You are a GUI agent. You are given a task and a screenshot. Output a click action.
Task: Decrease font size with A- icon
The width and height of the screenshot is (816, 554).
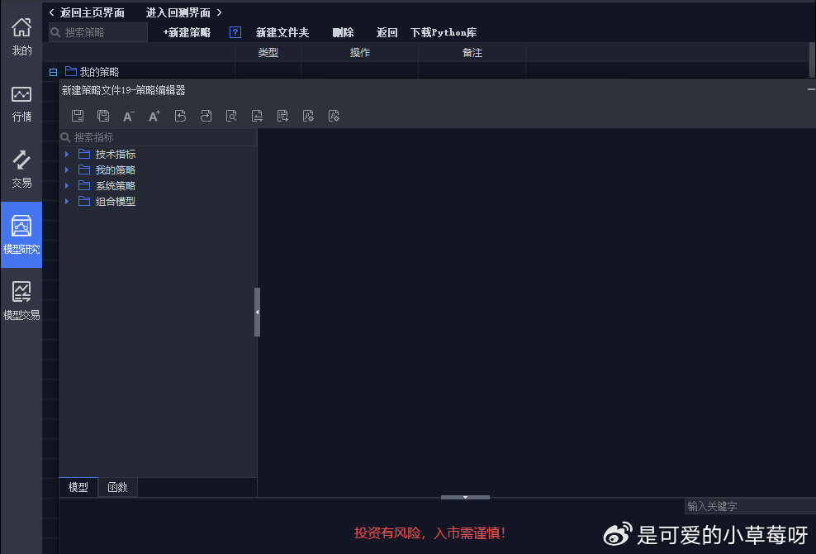129,116
